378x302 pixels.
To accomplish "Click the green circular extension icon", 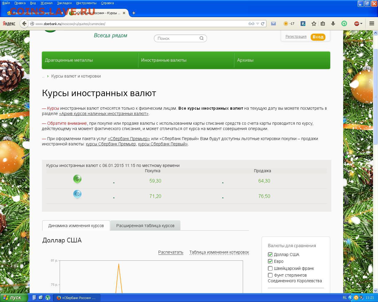I will pyautogui.click(x=344, y=24).
